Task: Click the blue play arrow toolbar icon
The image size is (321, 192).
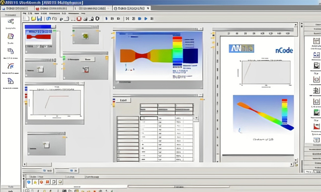Action: (x=146, y=18)
